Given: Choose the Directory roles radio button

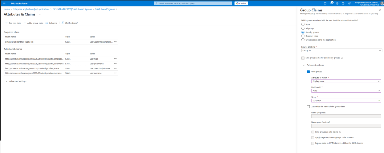Looking at the screenshot, I should (x=303, y=36).
